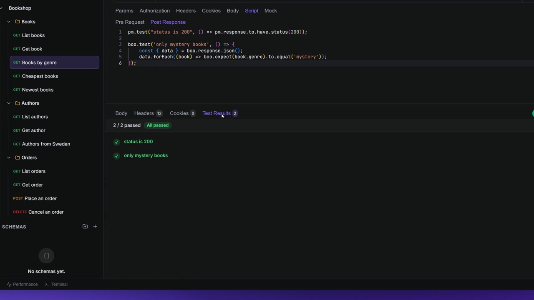Open the Performance panel in status bar

point(22,284)
